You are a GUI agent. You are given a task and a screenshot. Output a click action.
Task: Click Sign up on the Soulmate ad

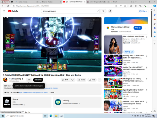point(129,52)
